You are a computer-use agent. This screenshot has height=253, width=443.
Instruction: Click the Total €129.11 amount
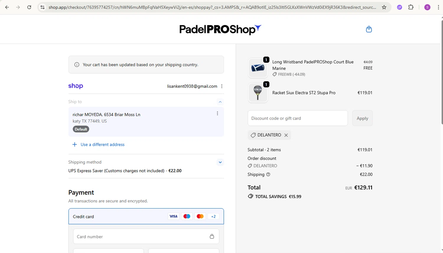point(363,188)
